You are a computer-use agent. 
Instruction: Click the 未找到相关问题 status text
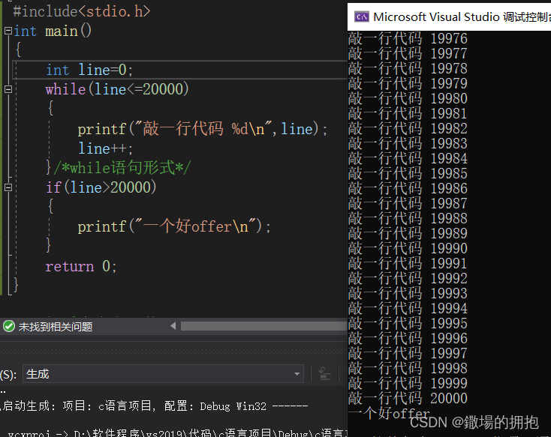pyautogui.click(x=56, y=327)
